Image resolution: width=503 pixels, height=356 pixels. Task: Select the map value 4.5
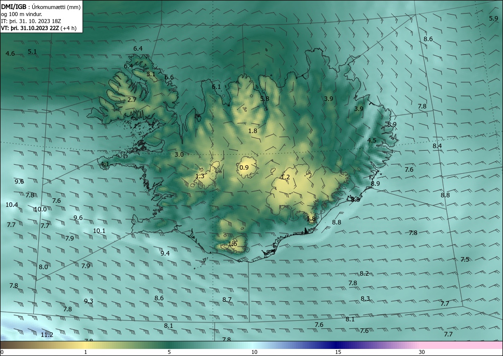[x=372, y=140]
